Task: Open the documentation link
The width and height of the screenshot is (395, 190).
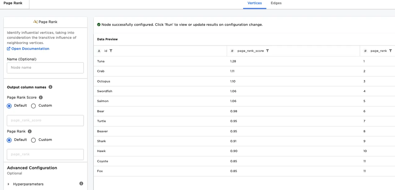Action: click(30, 49)
